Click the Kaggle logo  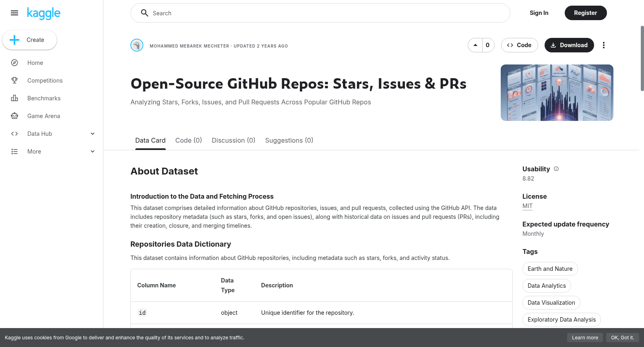click(43, 13)
